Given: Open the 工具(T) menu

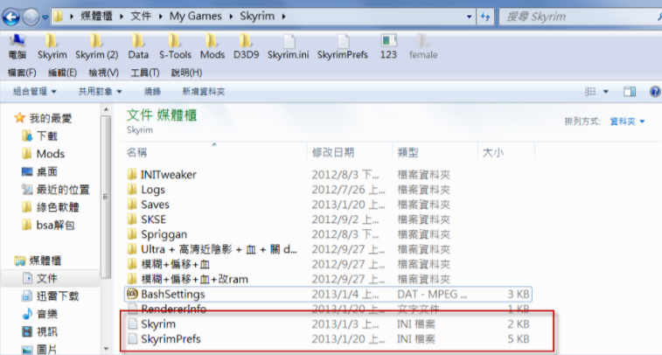Looking at the screenshot, I should pos(144,73).
